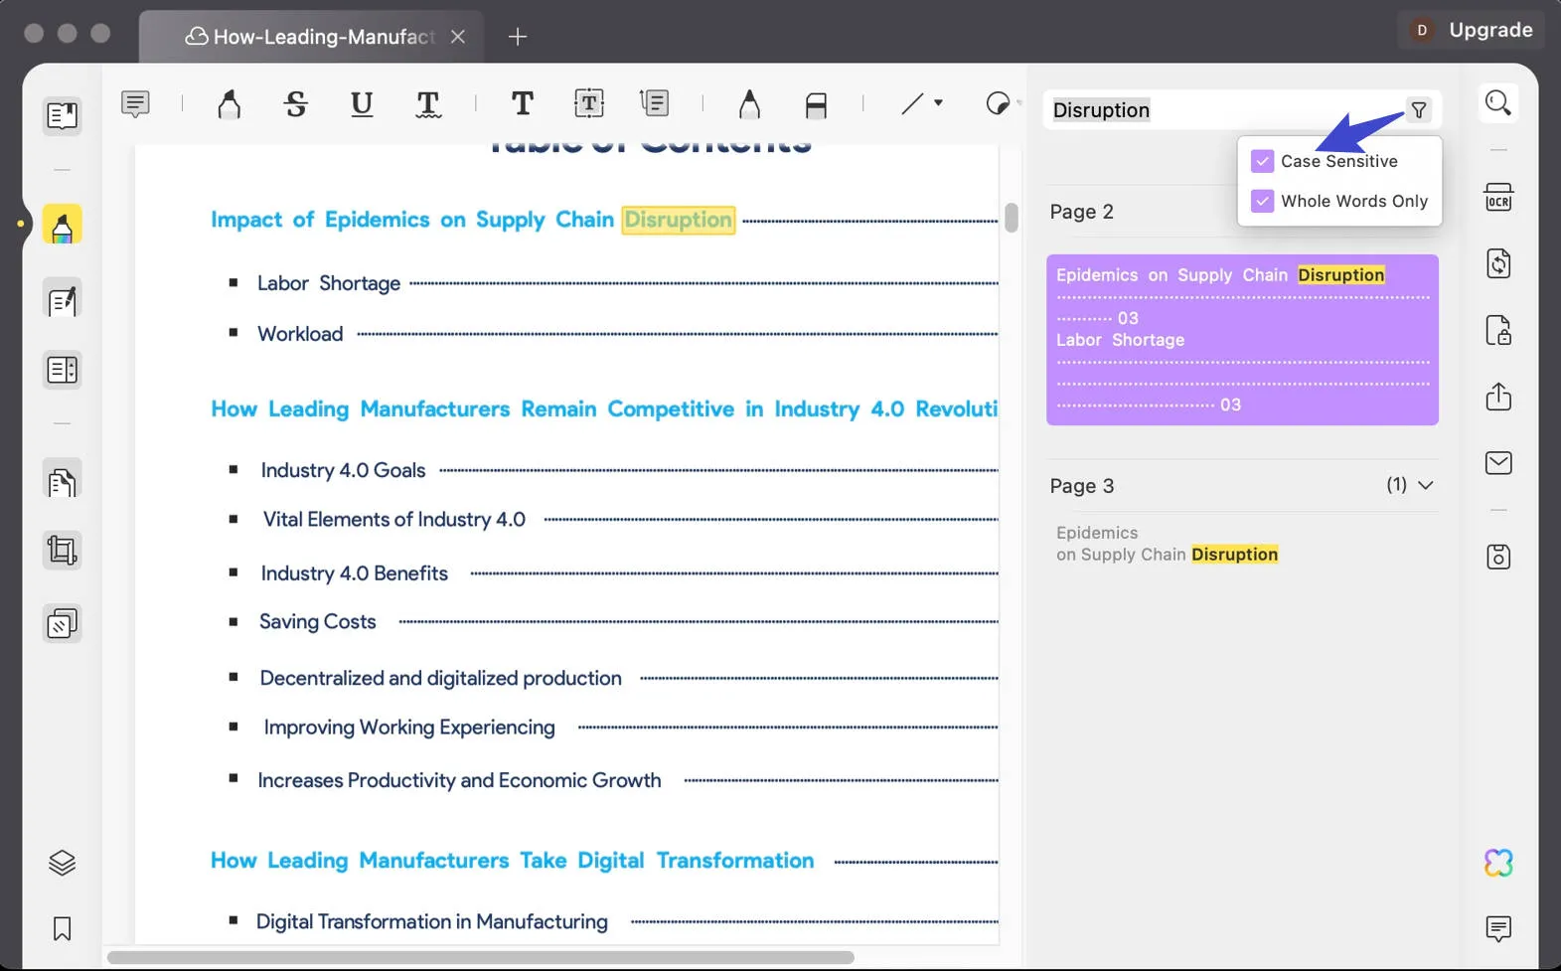Image resolution: width=1561 pixels, height=971 pixels.
Task: Click the eraser tool icon
Action: click(x=816, y=104)
